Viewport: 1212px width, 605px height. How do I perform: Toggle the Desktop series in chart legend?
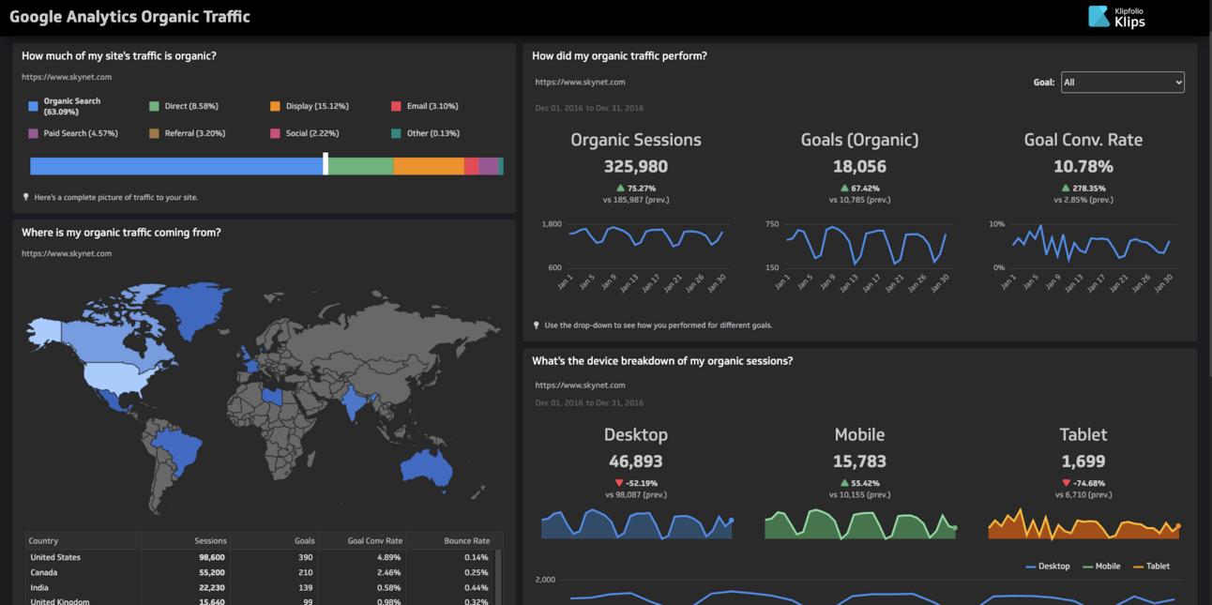tap(1048, 567)
